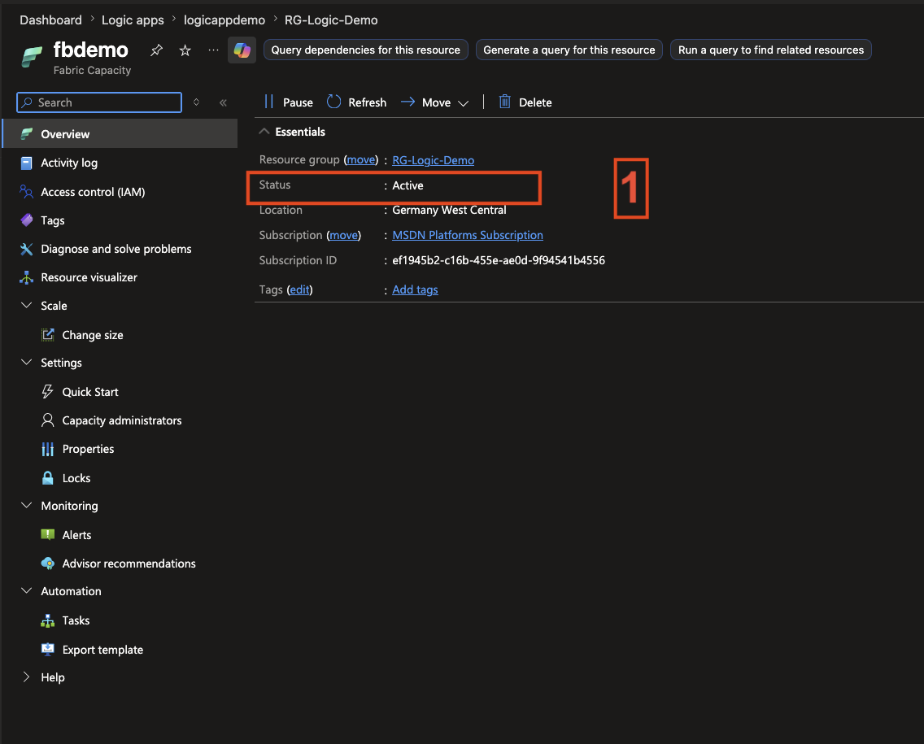Pause the Fabric capacity
The image size is (924, 744).
point(290,102)
